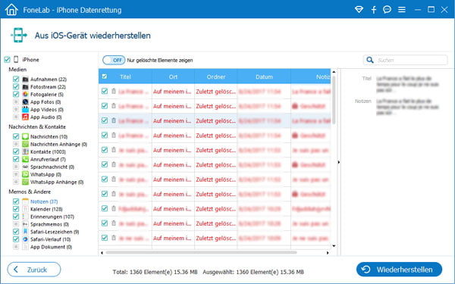455x284 pixels.
Task: Sort by the Titel column header
Action: tap(125, 76)
